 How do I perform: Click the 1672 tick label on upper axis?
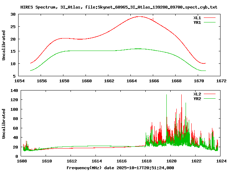pos(221,81)
